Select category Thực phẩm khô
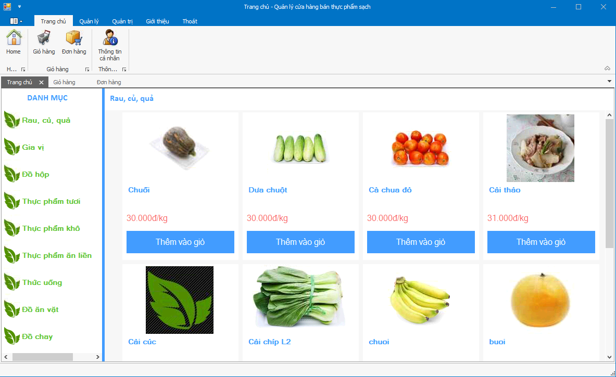The height and width of the screenshot is (377, 616). tap(51, 229)
